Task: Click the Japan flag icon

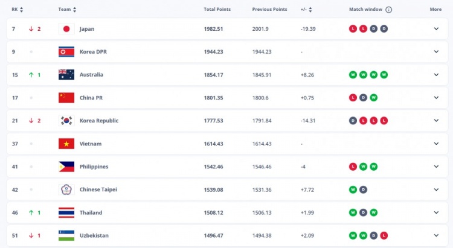Action: coord(66,29)
